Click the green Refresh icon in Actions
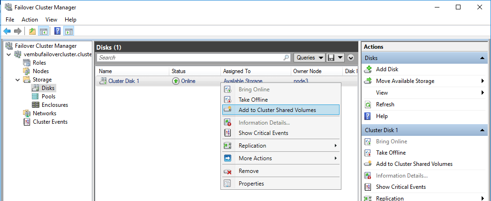The width and height of the screenshot is (491, 201). [x=368, y=104]
